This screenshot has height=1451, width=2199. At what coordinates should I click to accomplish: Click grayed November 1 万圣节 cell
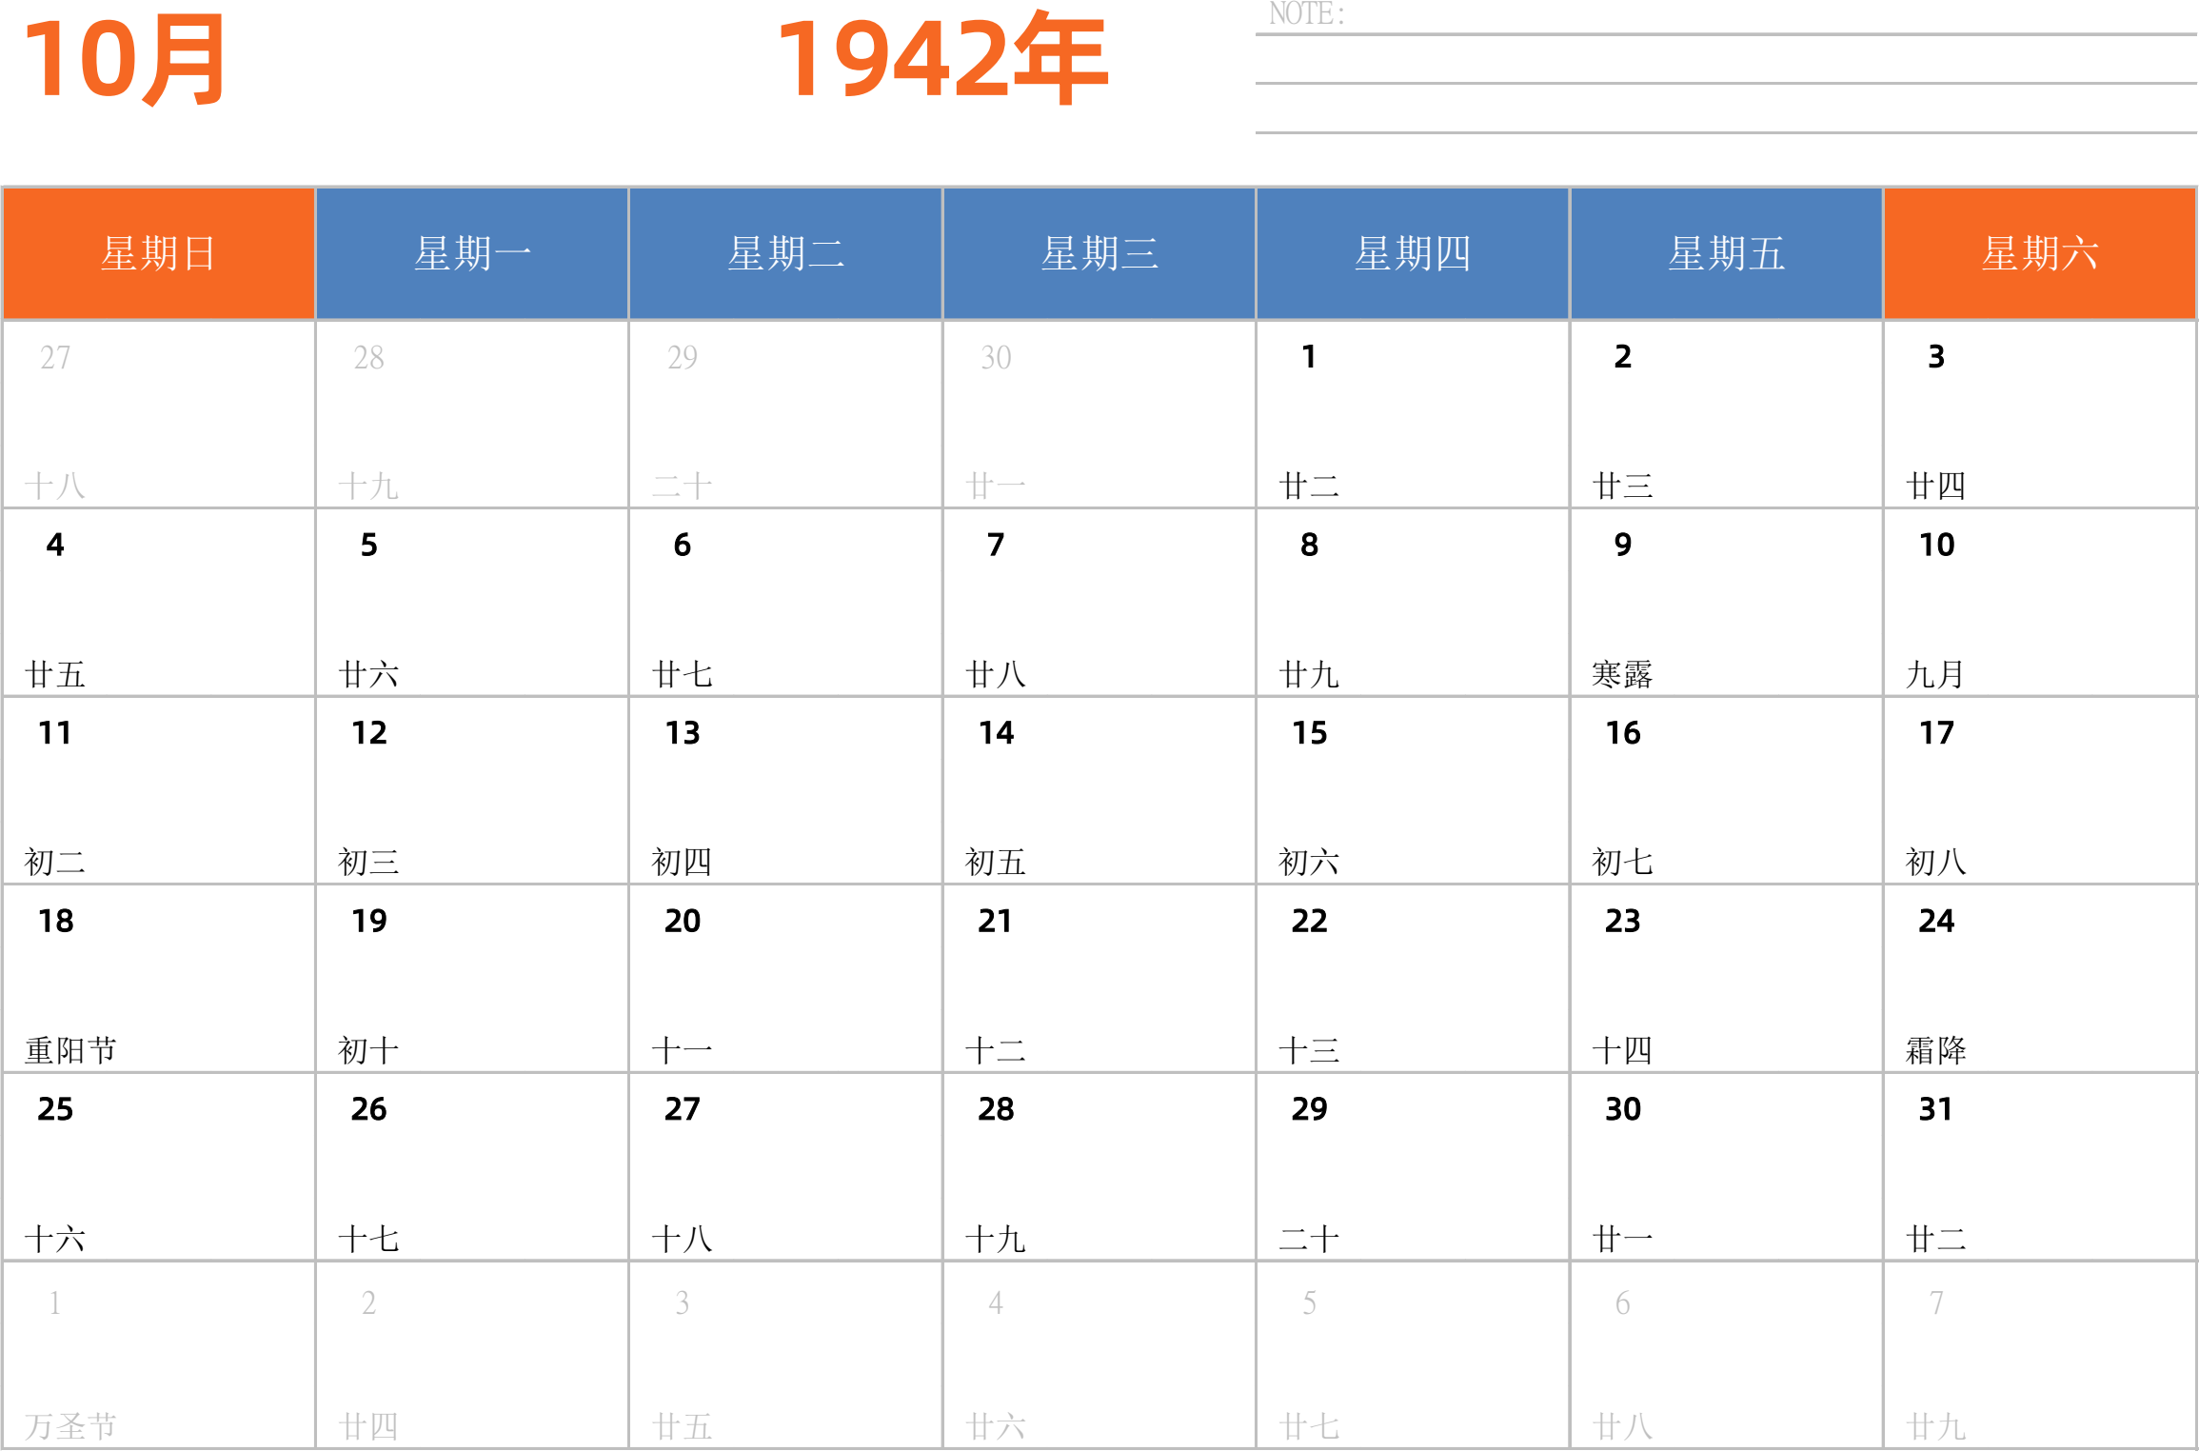[x=159, y=1356]
